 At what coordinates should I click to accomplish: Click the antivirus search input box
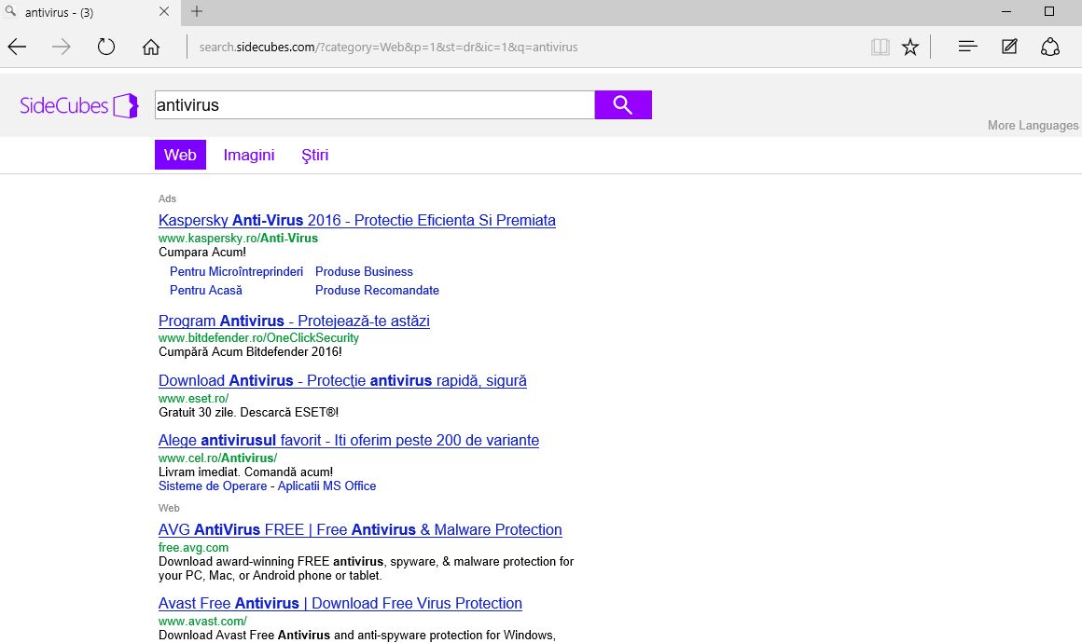374,104
